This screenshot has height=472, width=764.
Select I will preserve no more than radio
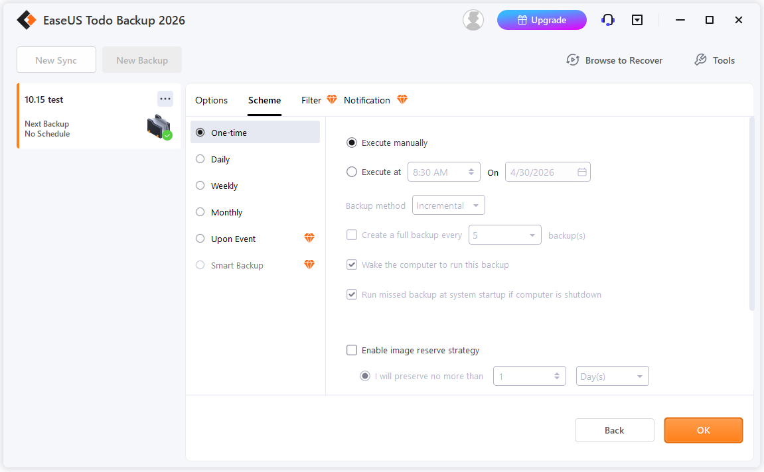click(365, 376)
